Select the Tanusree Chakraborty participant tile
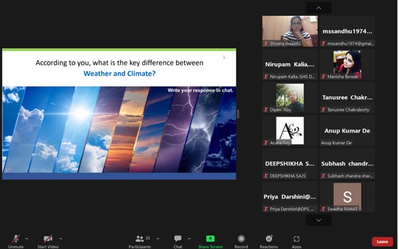The width and height of the screenshot is (399, 249). coord(347,98)
